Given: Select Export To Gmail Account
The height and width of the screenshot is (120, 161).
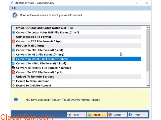Looking at the screenshot, I should [76, 81].
